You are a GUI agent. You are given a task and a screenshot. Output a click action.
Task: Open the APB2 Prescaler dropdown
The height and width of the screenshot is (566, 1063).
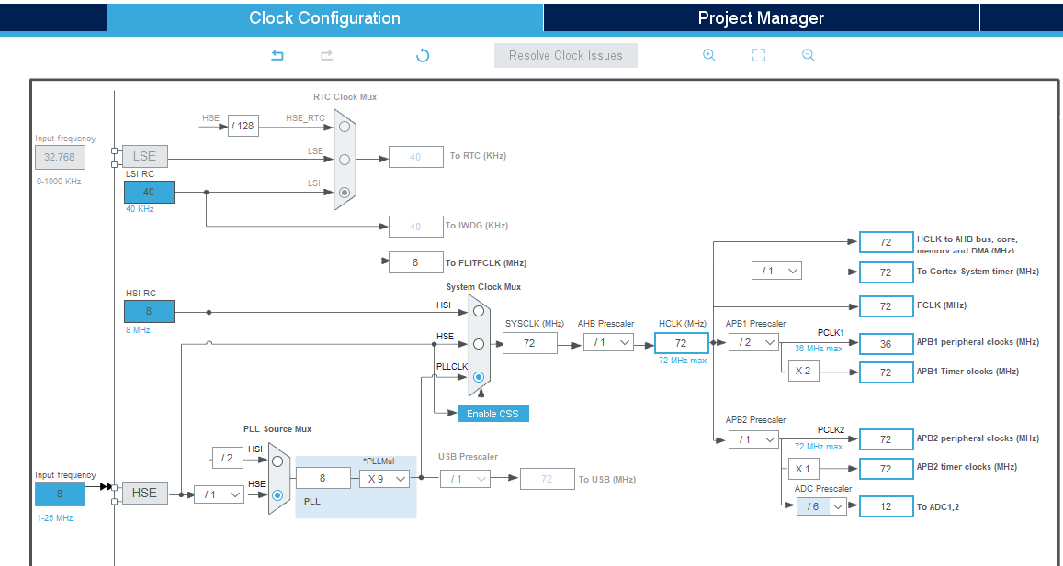753,439
